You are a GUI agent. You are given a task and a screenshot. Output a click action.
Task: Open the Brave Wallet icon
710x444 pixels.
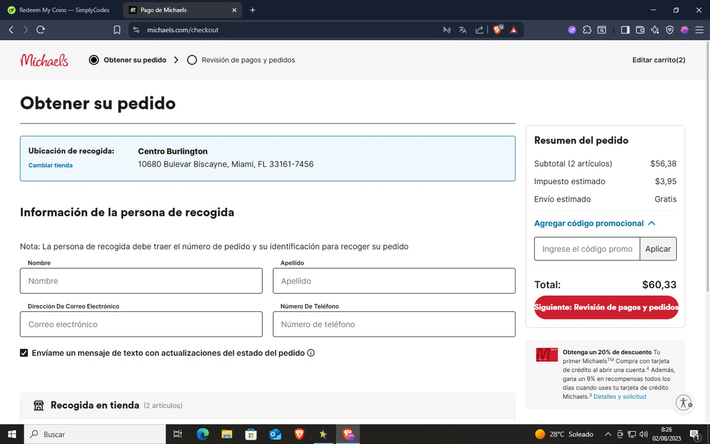click(640, 30)
